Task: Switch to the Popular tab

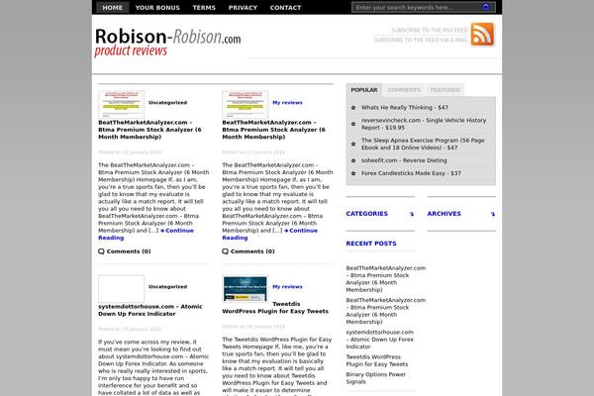Action: (x=364, y=90)
